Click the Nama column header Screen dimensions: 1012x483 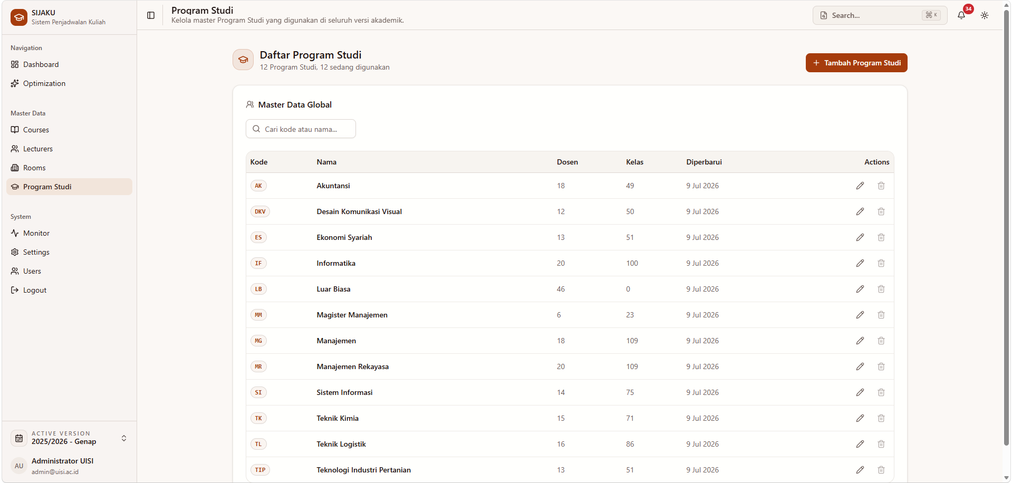point(326,162)
